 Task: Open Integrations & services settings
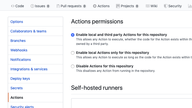click(36, 69)
